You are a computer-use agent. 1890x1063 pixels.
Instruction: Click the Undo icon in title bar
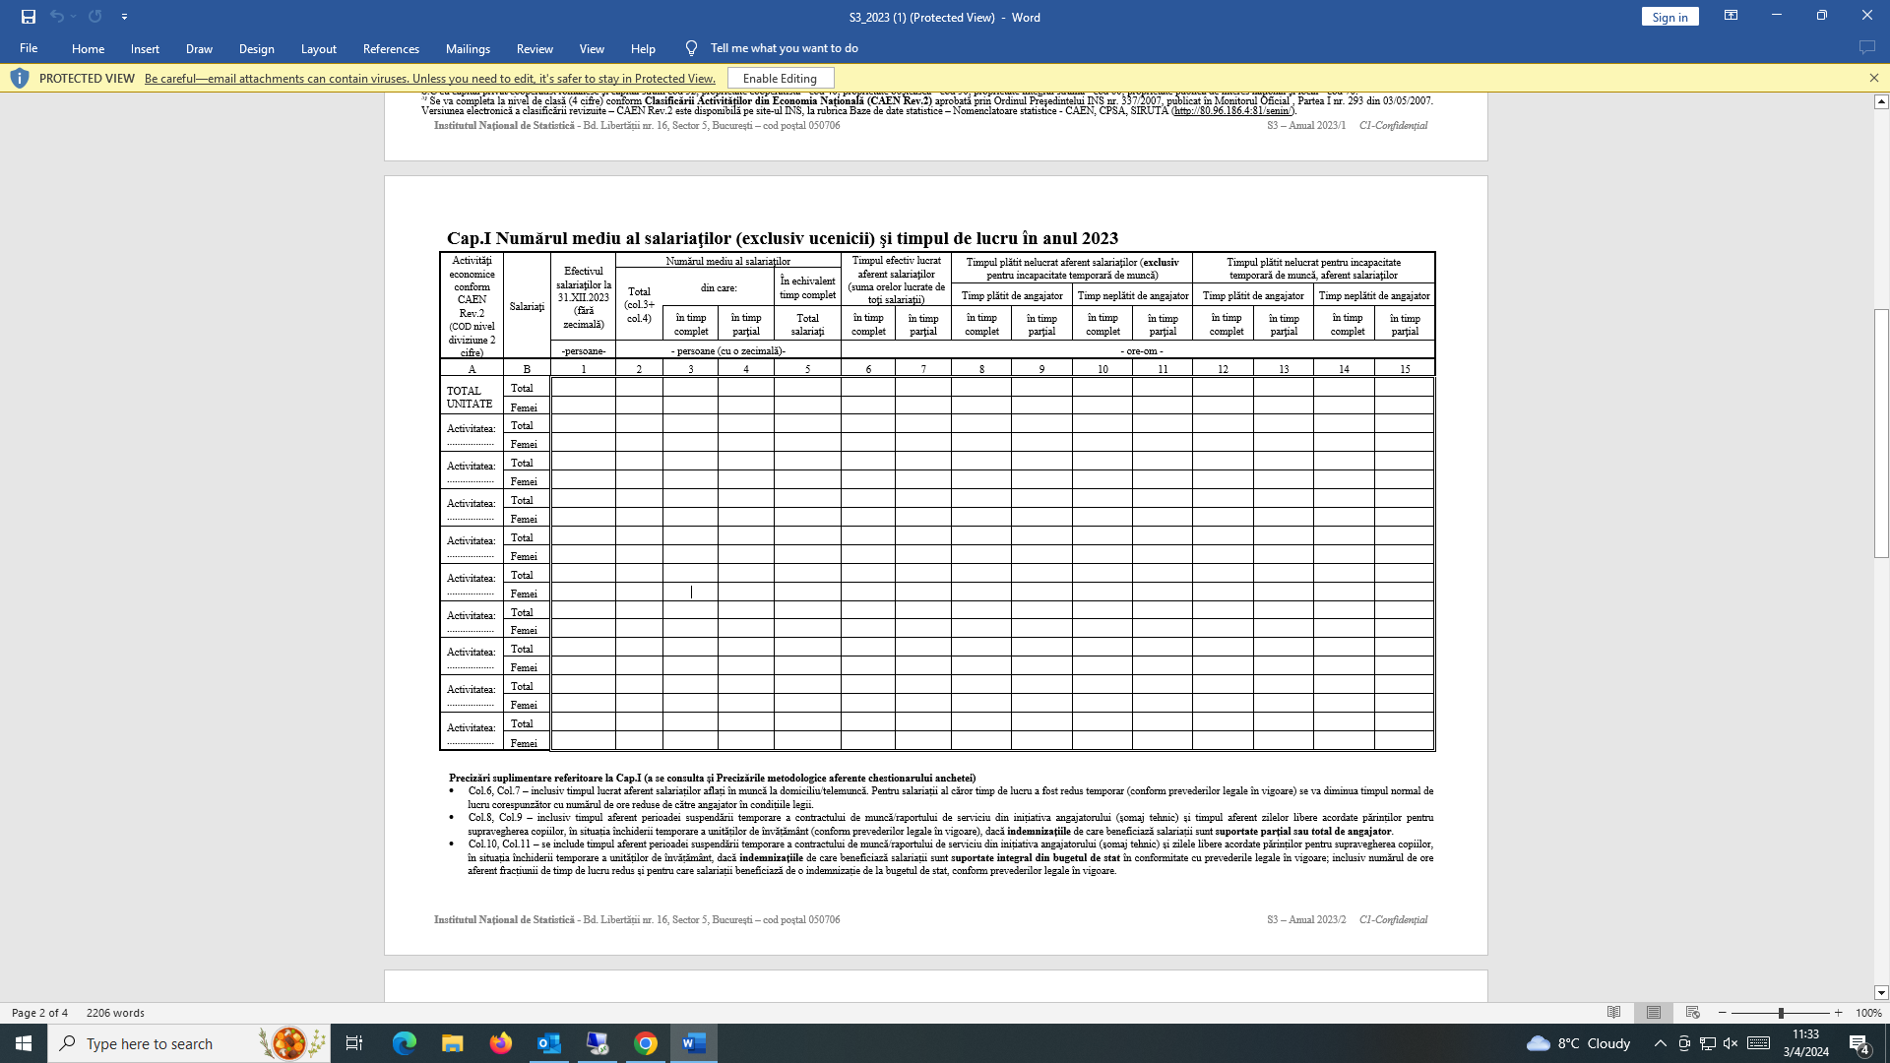pyautogui.click(x=56, y=17)
